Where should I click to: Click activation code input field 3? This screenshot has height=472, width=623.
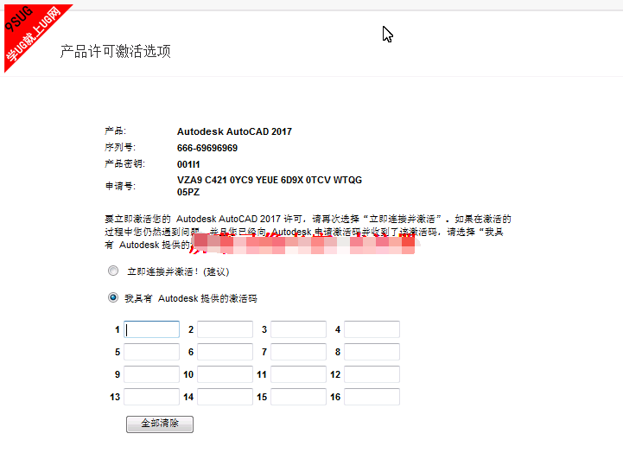click(x=299, y=329)
